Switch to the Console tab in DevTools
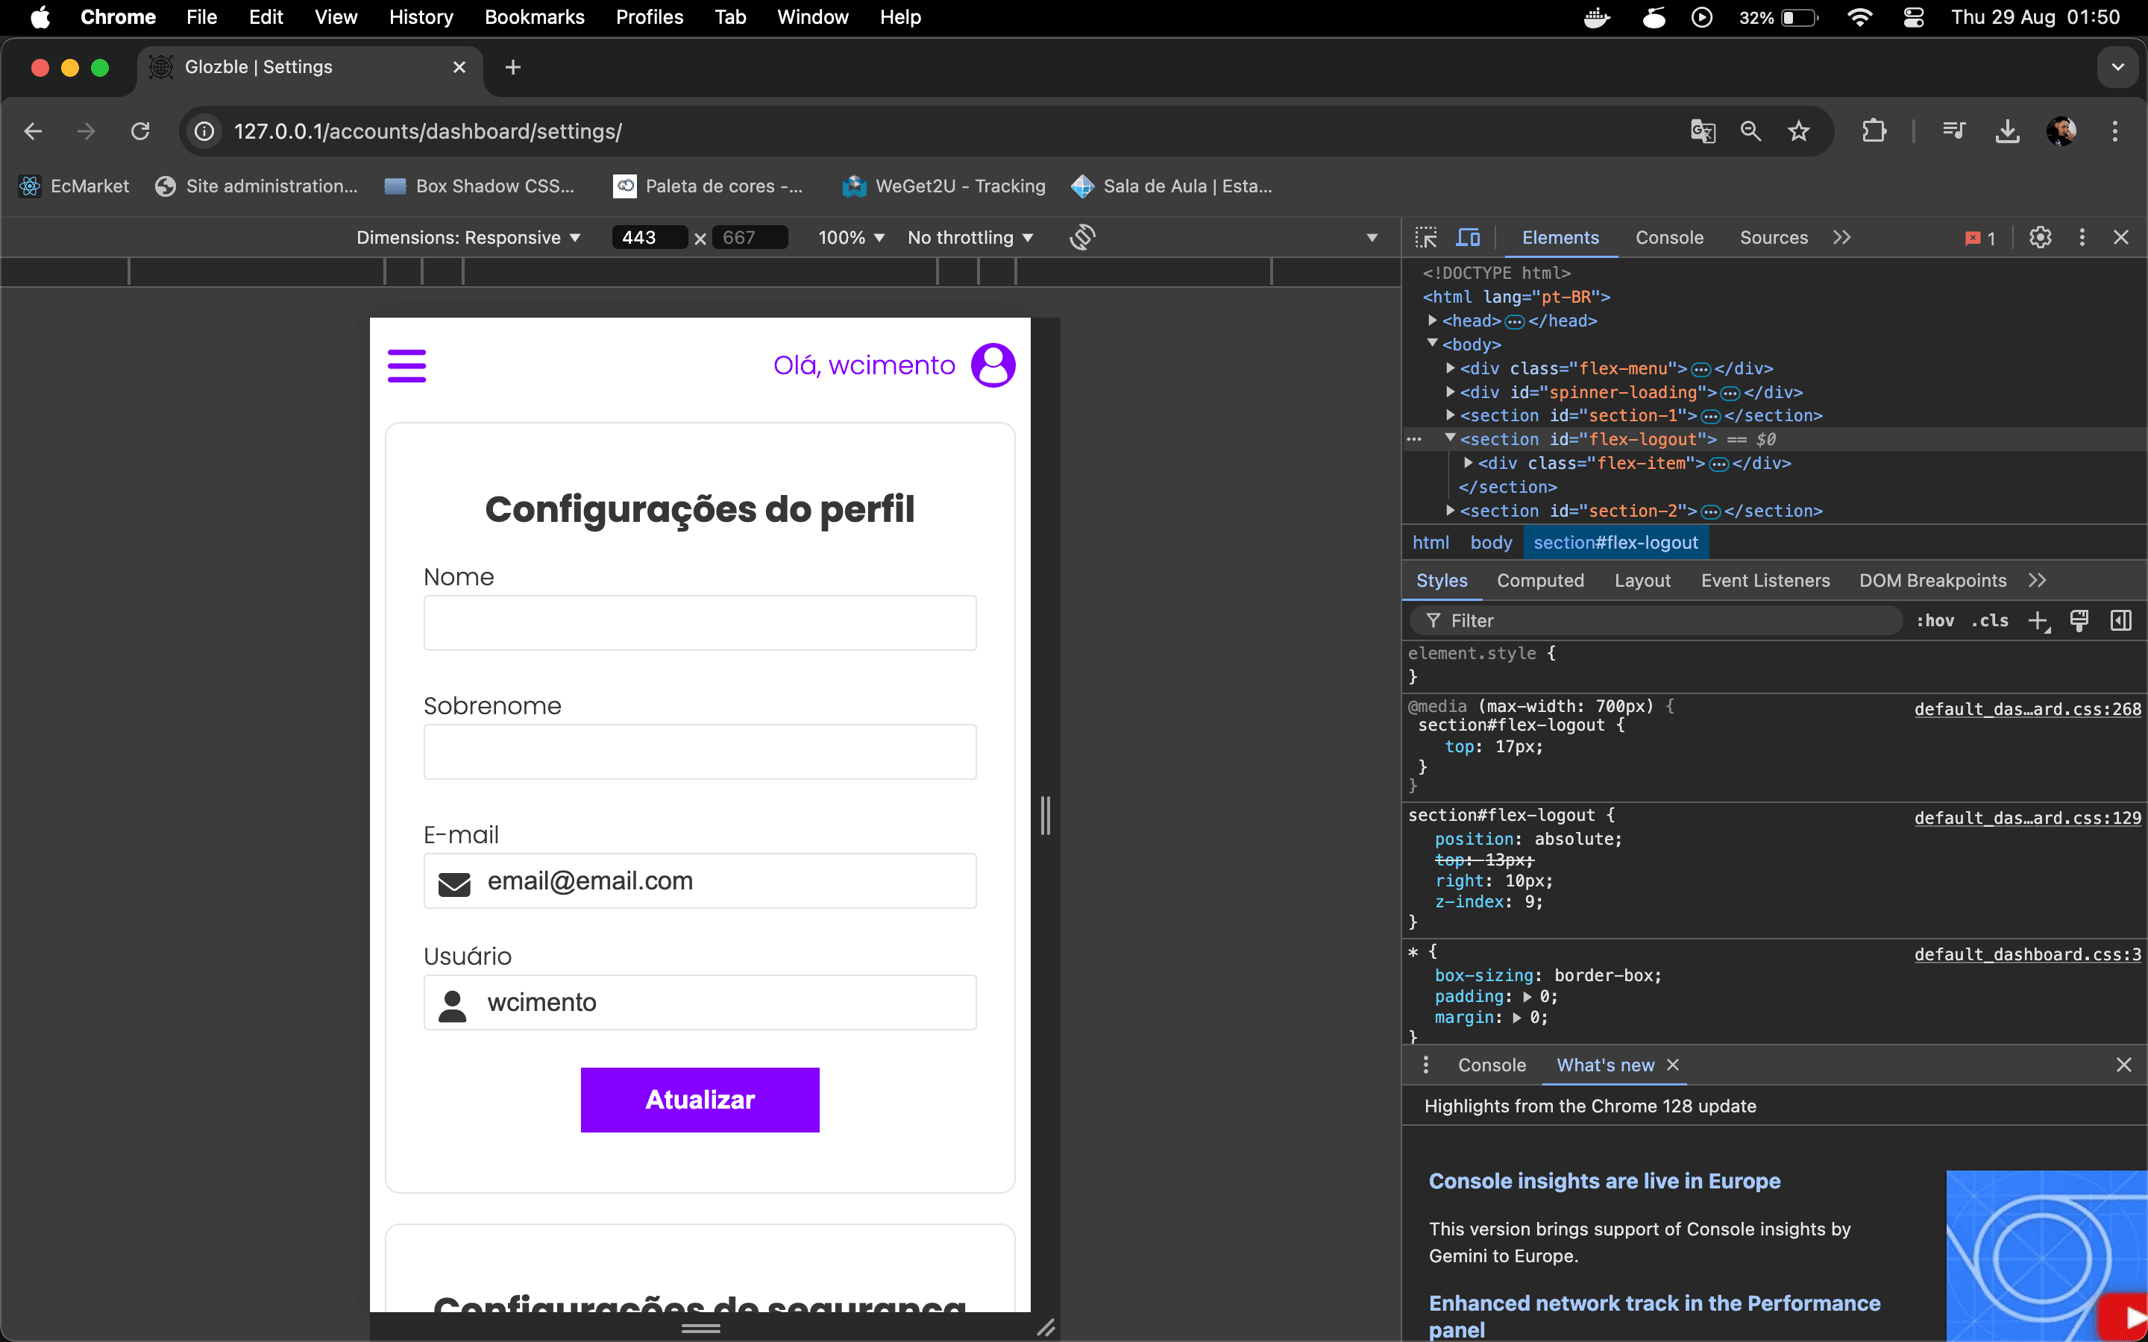The width and height of the screenshot is (2148, 1342). point(1668,238)
